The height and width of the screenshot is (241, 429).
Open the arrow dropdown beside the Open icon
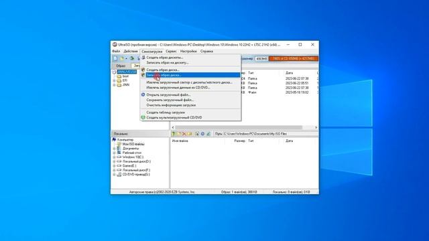click(126, 58)
